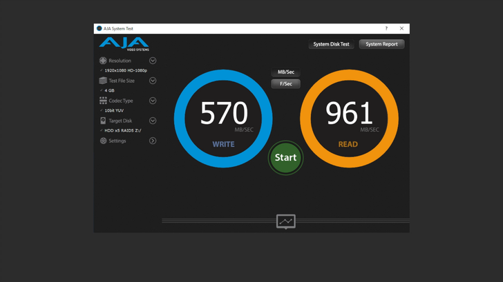Click the Target Disk drive icon
This screenshot has width=503, height=282.
pos(103,121)
